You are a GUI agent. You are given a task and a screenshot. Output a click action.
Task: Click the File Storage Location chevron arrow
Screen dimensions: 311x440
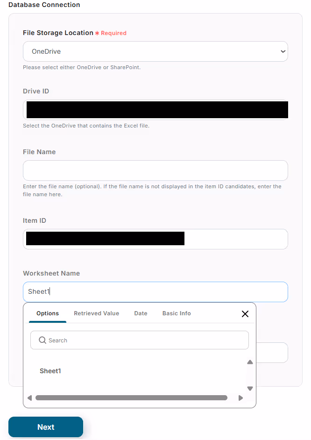283,51
